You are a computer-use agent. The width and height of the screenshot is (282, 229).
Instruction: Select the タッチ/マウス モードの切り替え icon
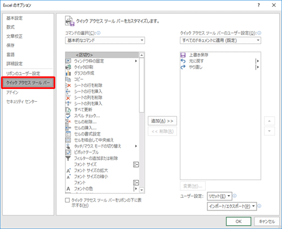coord(68,146)
